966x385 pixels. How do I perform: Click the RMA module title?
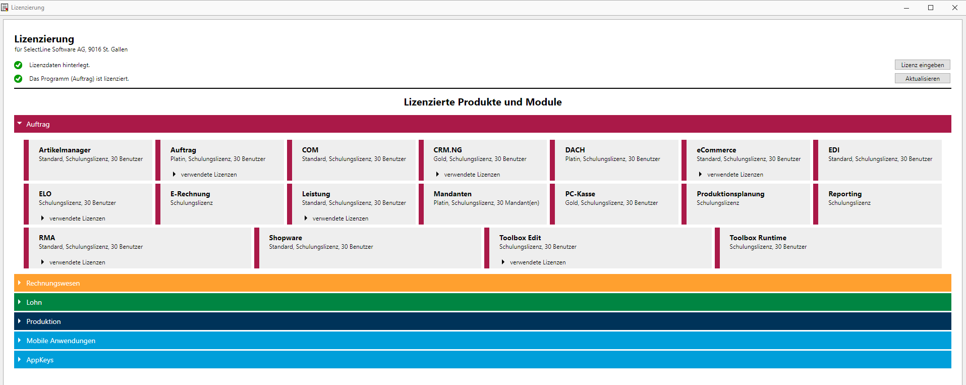tap(47, 238)
